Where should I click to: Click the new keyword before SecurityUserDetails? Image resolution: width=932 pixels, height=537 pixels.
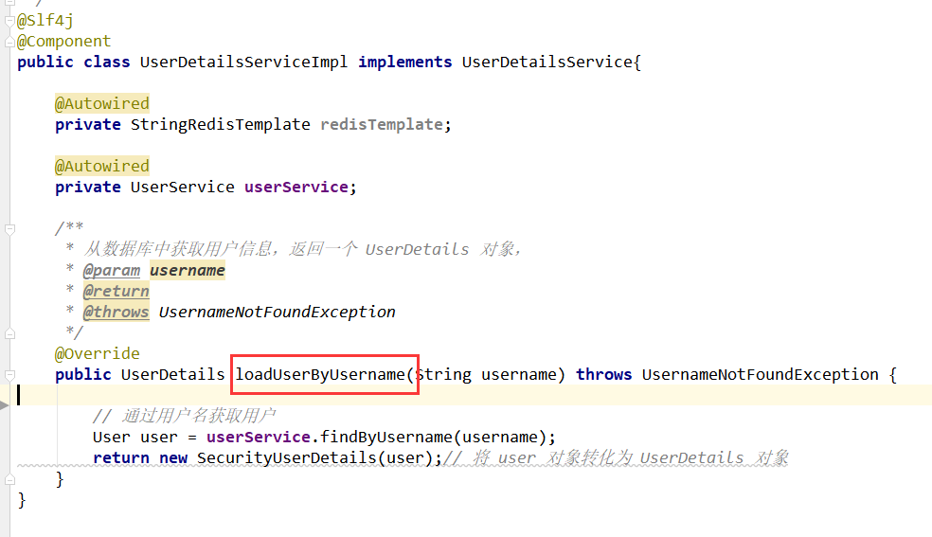[x=173, y=458]
